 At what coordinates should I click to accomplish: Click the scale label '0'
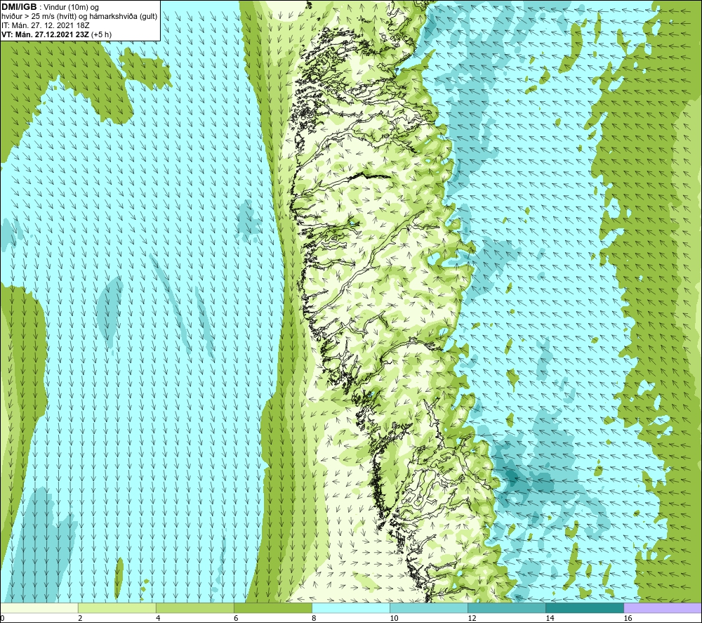point(3,619)
